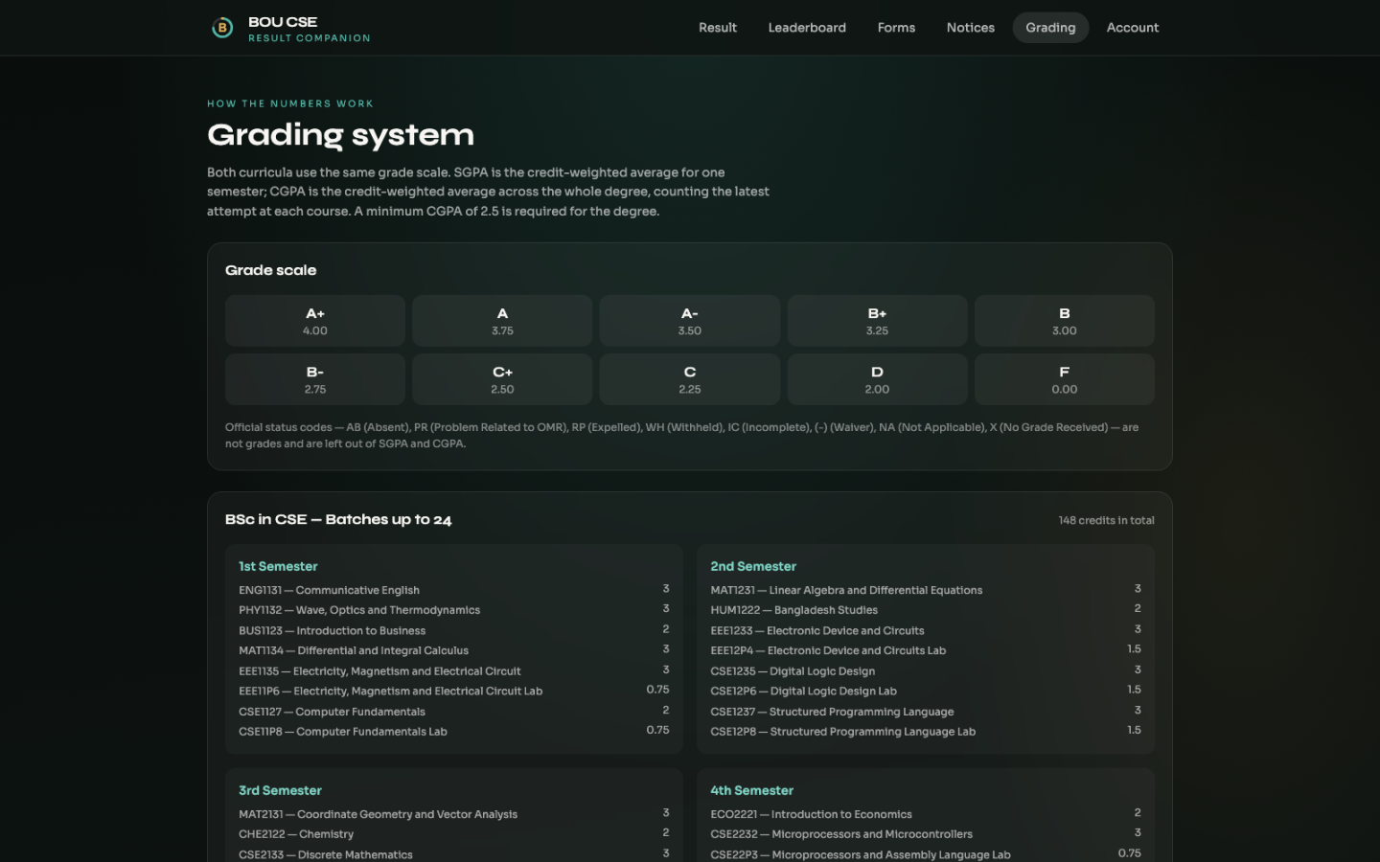1380x862 pixels.
Task: Click the BUS1123 Introduction to Business row
Action: pyautogui.click(x=454, y=630)
